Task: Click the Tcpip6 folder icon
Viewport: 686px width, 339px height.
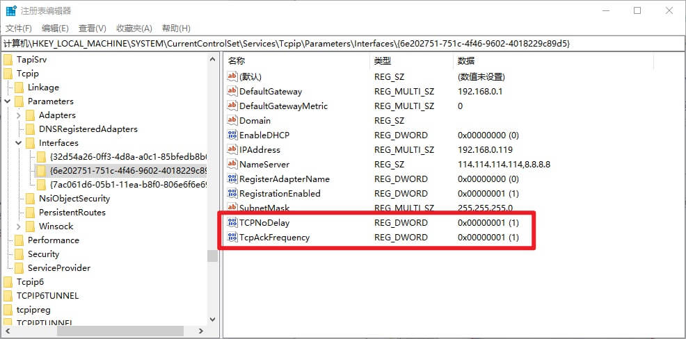Action: 8,282
